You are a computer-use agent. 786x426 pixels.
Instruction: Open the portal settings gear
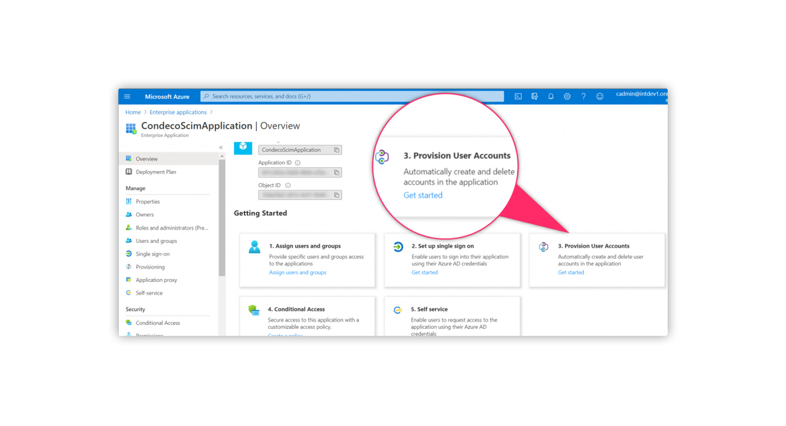tap(567, 96)
